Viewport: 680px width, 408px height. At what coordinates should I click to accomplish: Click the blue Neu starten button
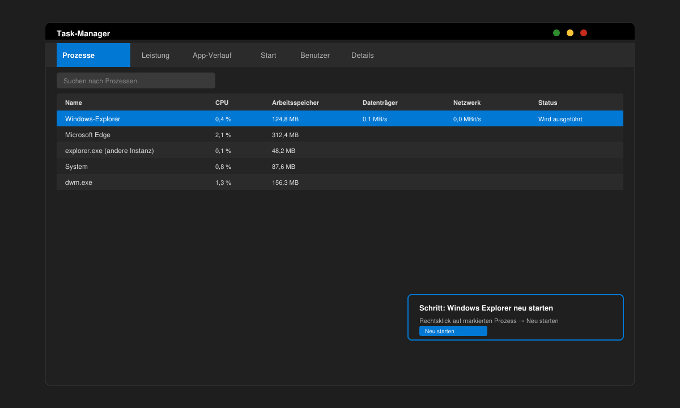pos(453,331)
